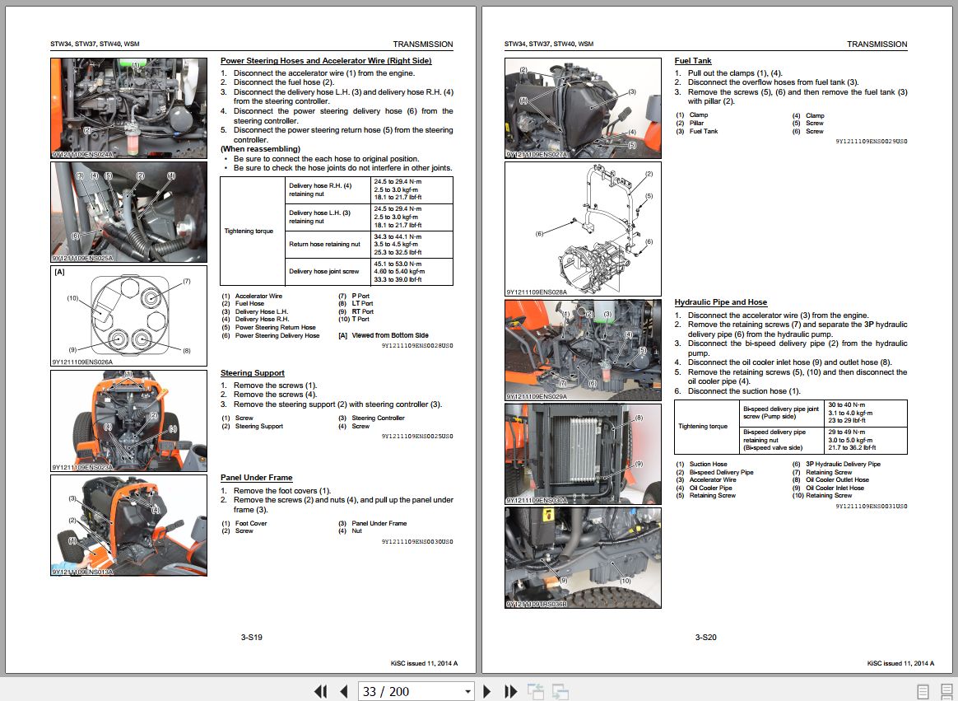Screen dimensions: 958x701
Task: Jump to the last page
Action: [511, 691]
